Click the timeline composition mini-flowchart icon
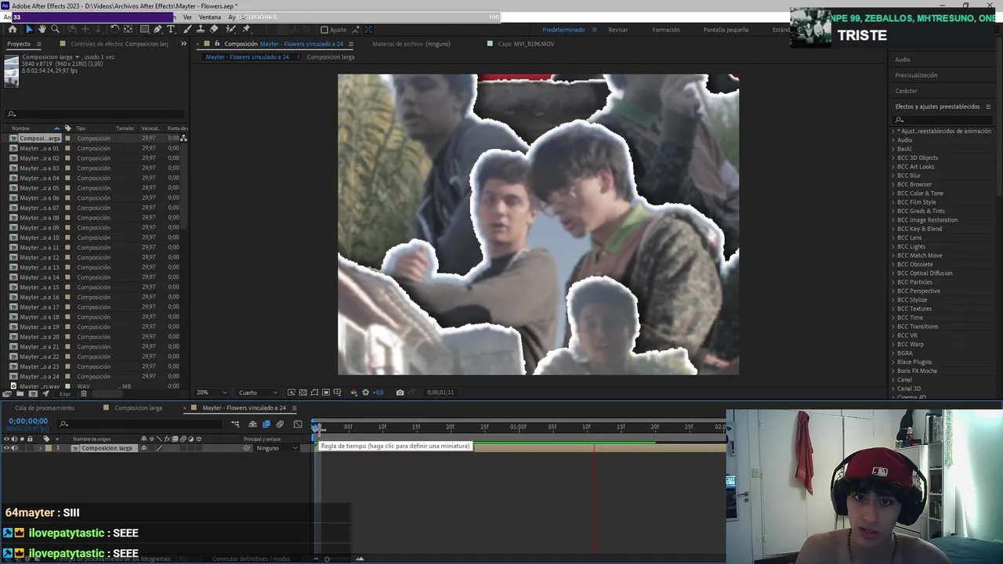 (x=235, y=425)
